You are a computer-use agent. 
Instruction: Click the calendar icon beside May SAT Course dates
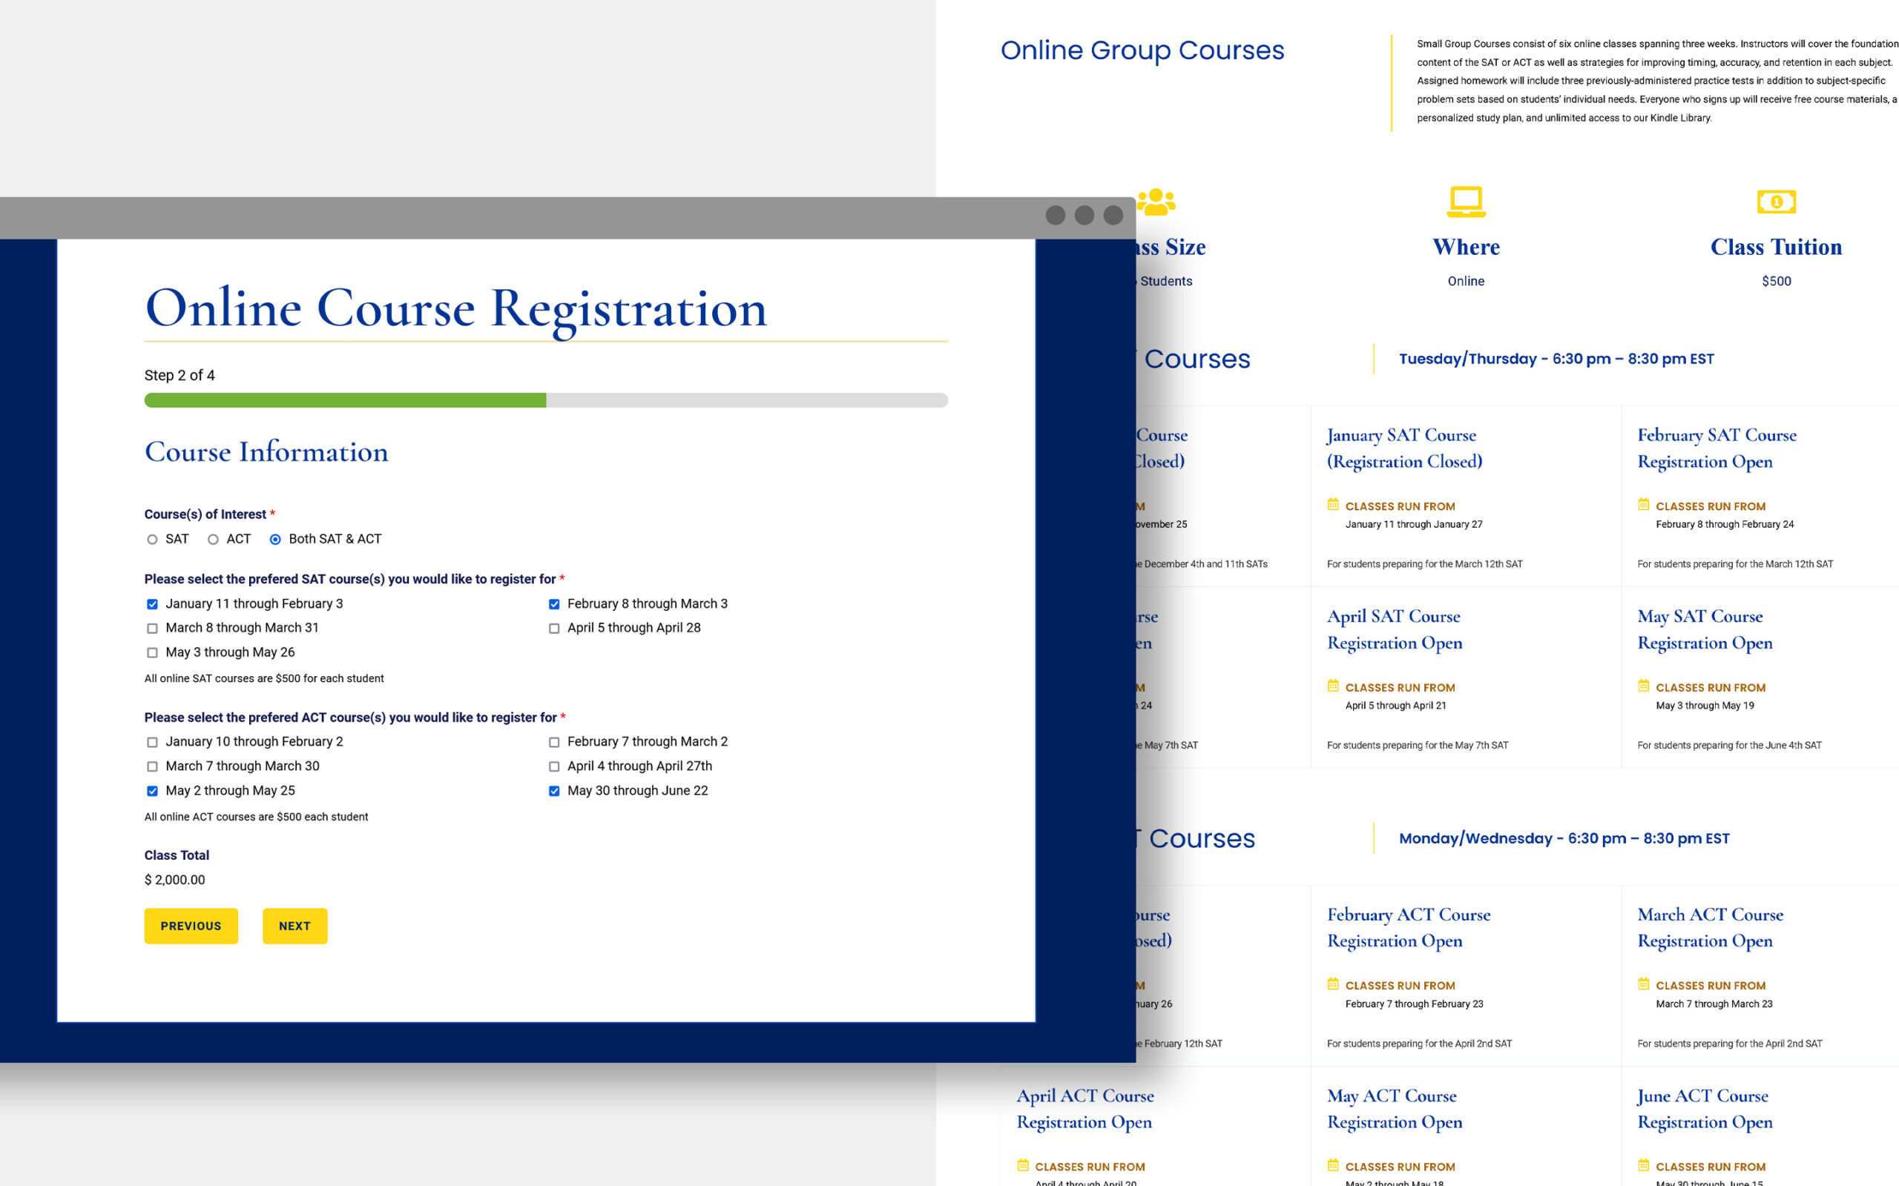tap(1643, 686)
